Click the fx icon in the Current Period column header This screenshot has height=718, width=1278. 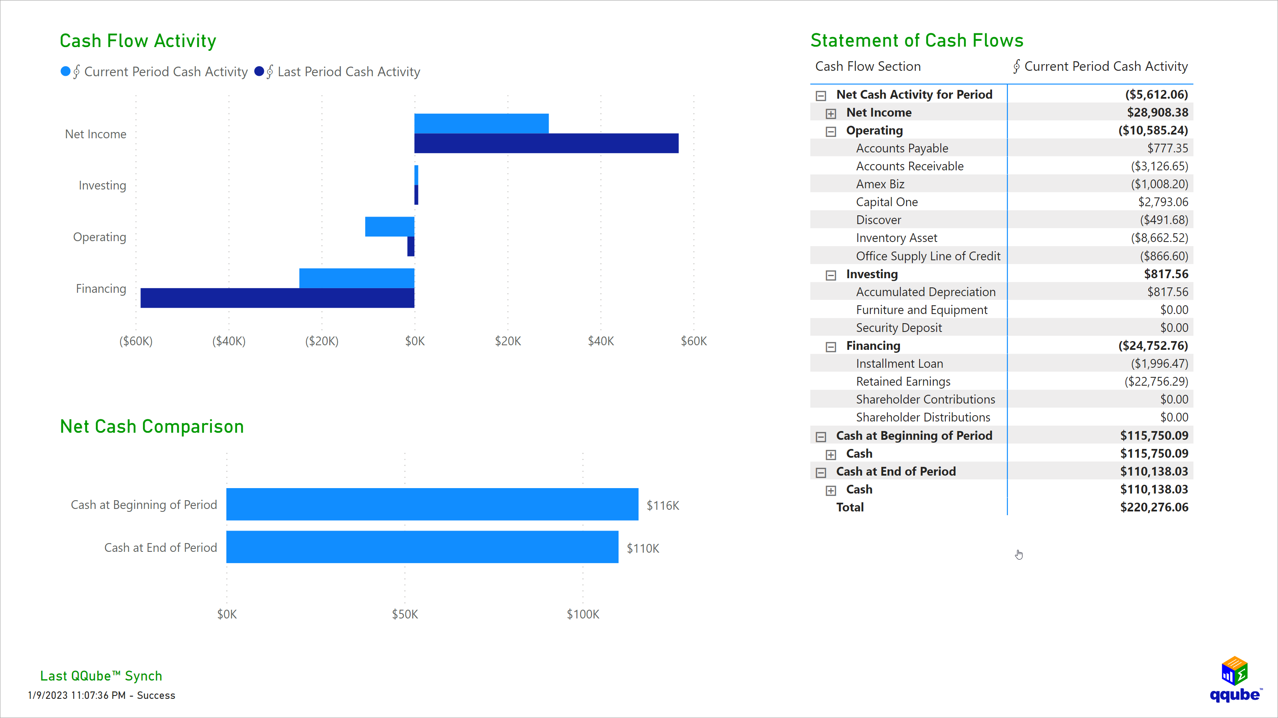1017,66
